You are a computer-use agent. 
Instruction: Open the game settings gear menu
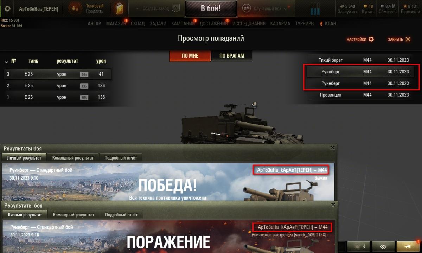click(x=7, y=9)
